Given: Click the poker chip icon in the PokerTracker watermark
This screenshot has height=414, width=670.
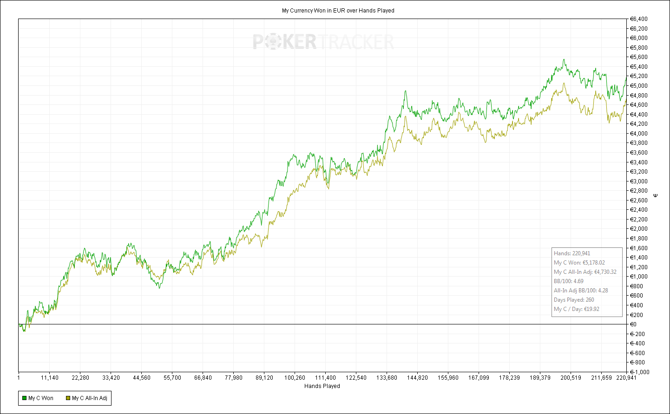Looking at the screenshot, I should pos(273,42).
